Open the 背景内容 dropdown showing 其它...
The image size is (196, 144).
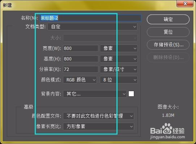[x=95, y=94]
